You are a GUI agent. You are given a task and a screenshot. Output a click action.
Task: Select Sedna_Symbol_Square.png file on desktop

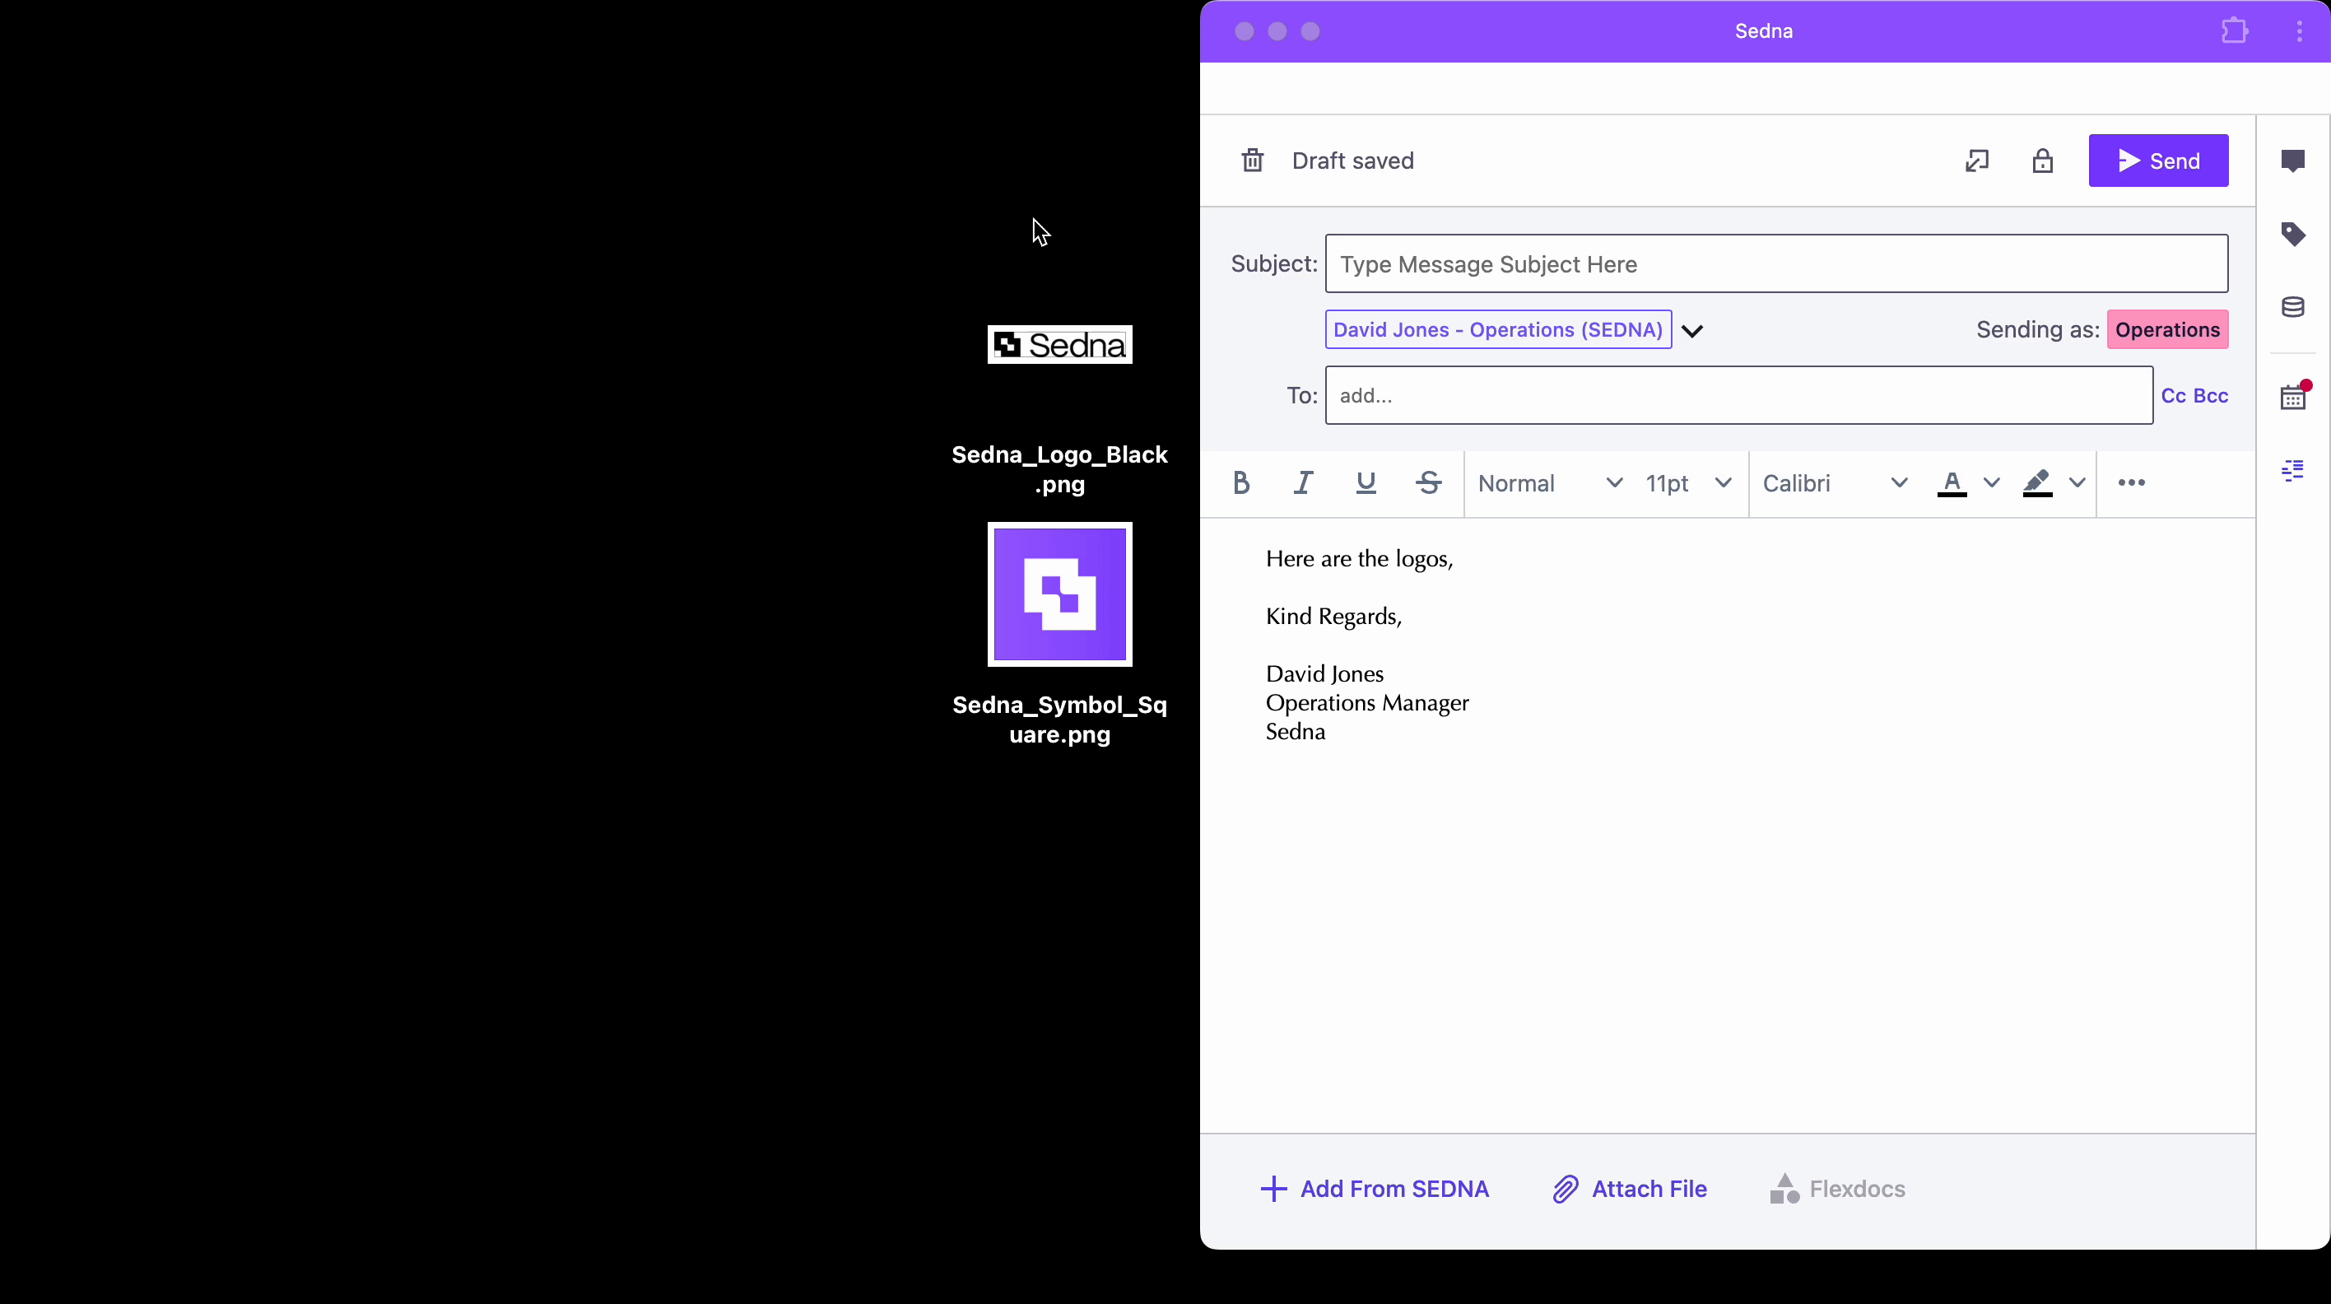1059,594
